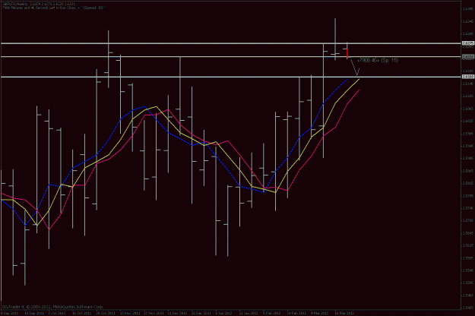Click the "4 Mar 2012" date label
Viewport: 475px width, 316px height.
point(320,313)
